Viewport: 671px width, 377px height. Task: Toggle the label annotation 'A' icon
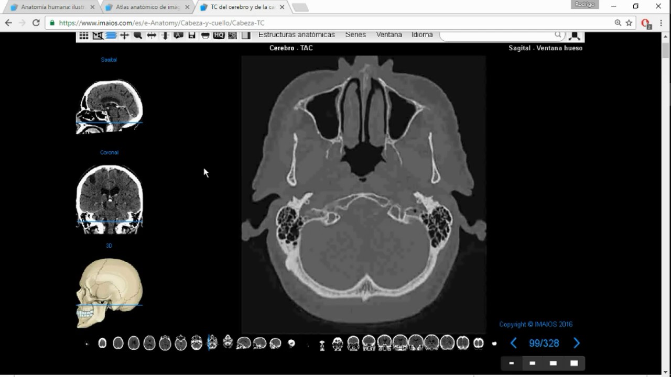pos(178,36)
